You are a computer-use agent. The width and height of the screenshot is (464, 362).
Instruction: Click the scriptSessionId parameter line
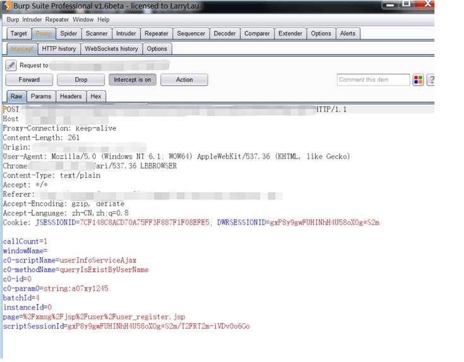point(126,326)
